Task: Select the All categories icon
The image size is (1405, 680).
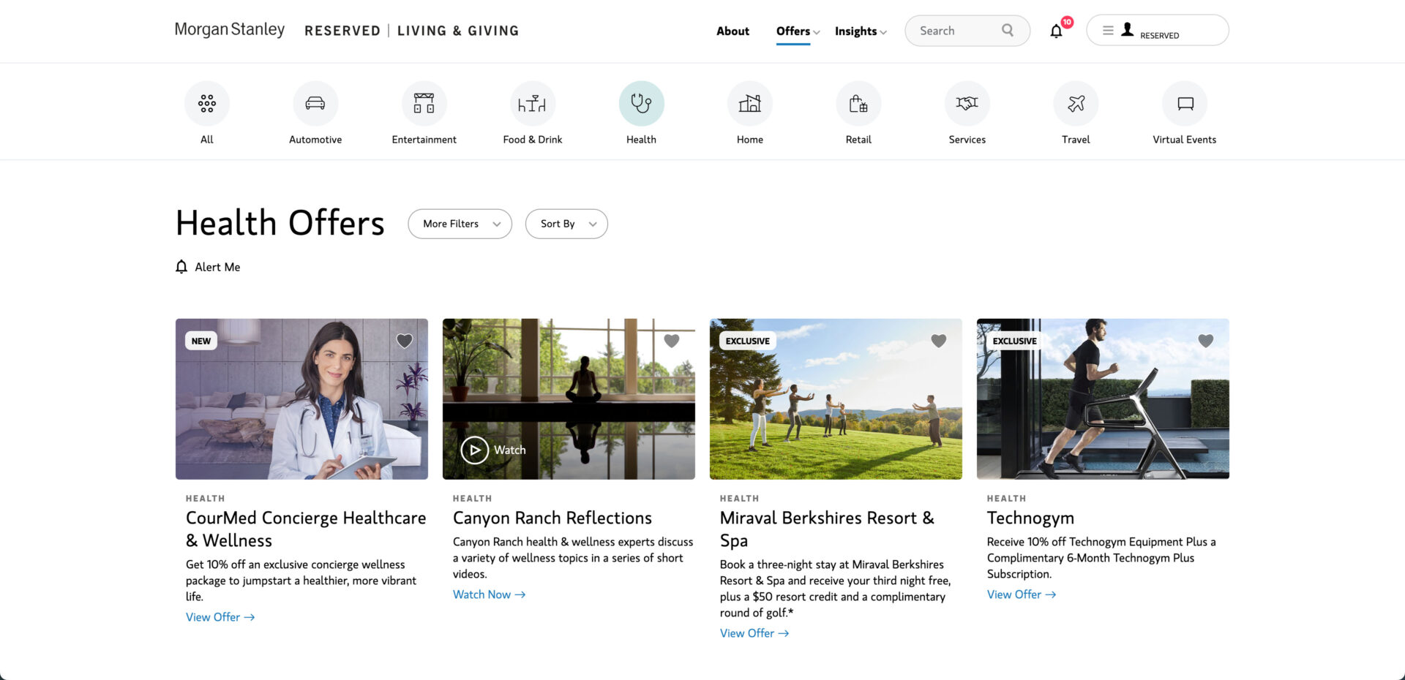Action: point(207,104)
